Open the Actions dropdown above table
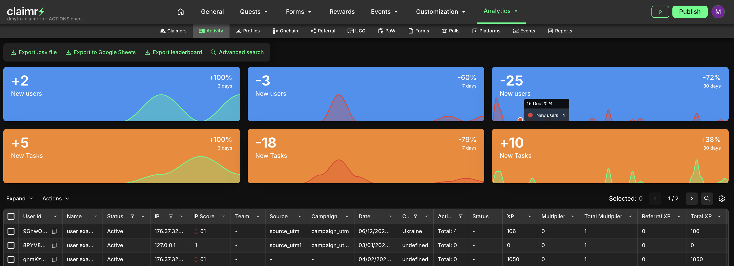Viewport: 734px width, 266px height. click(56, 198)
